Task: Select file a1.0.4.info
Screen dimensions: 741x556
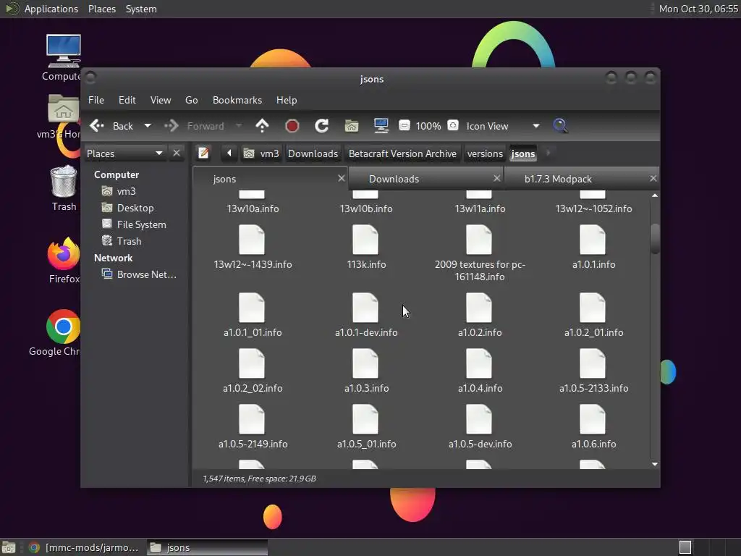Action: [x=480, y=371]
